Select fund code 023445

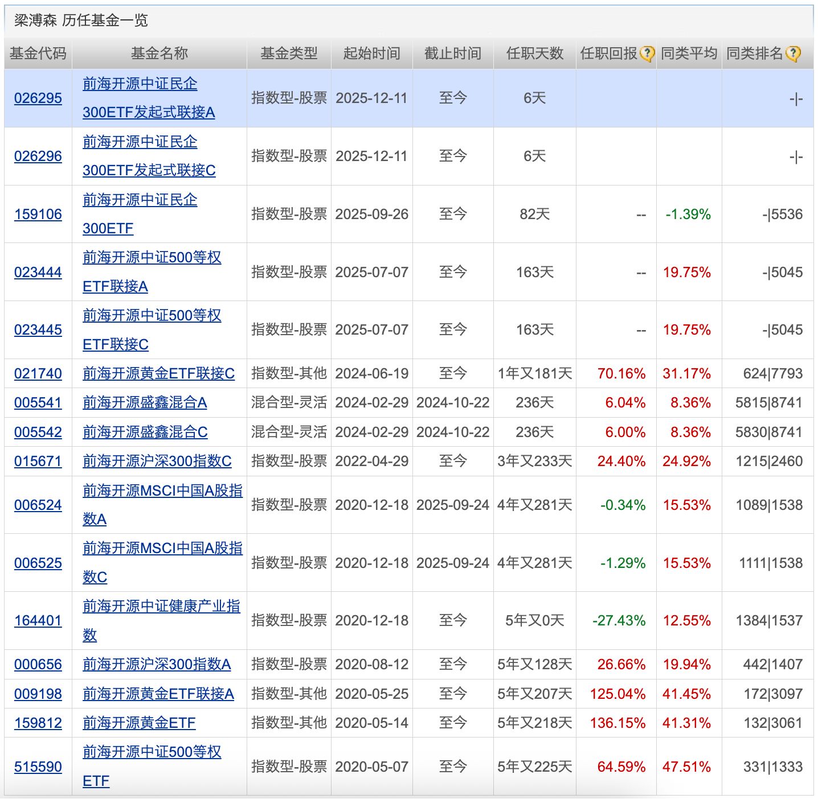tap(38, 330)
